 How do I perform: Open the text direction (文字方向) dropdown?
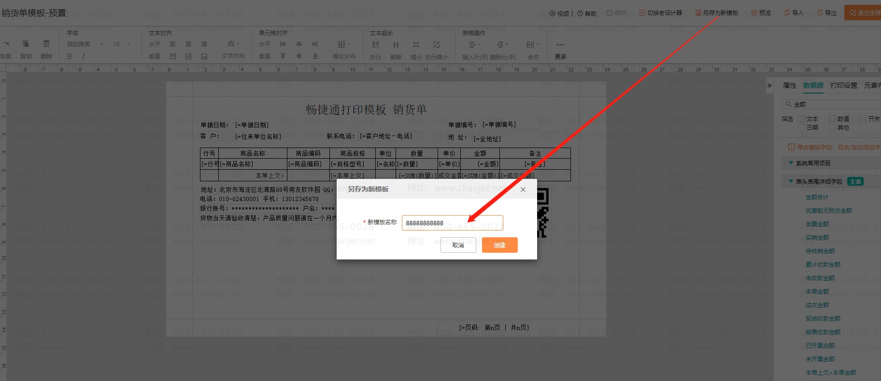233,44
